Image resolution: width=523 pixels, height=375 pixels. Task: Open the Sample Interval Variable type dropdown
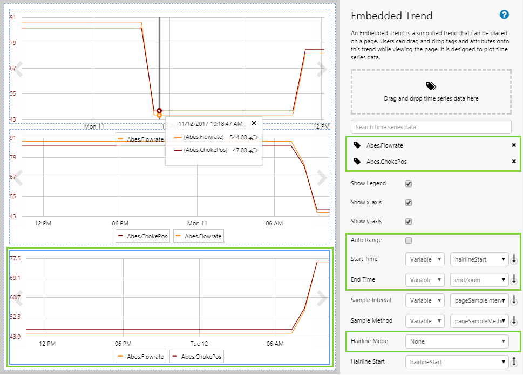(425, 300)
